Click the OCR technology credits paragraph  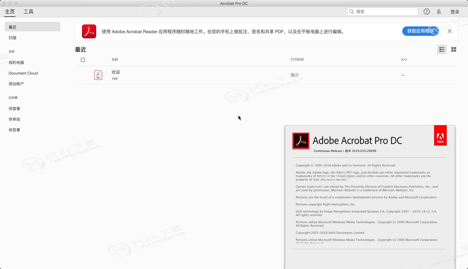click(366, 213)
